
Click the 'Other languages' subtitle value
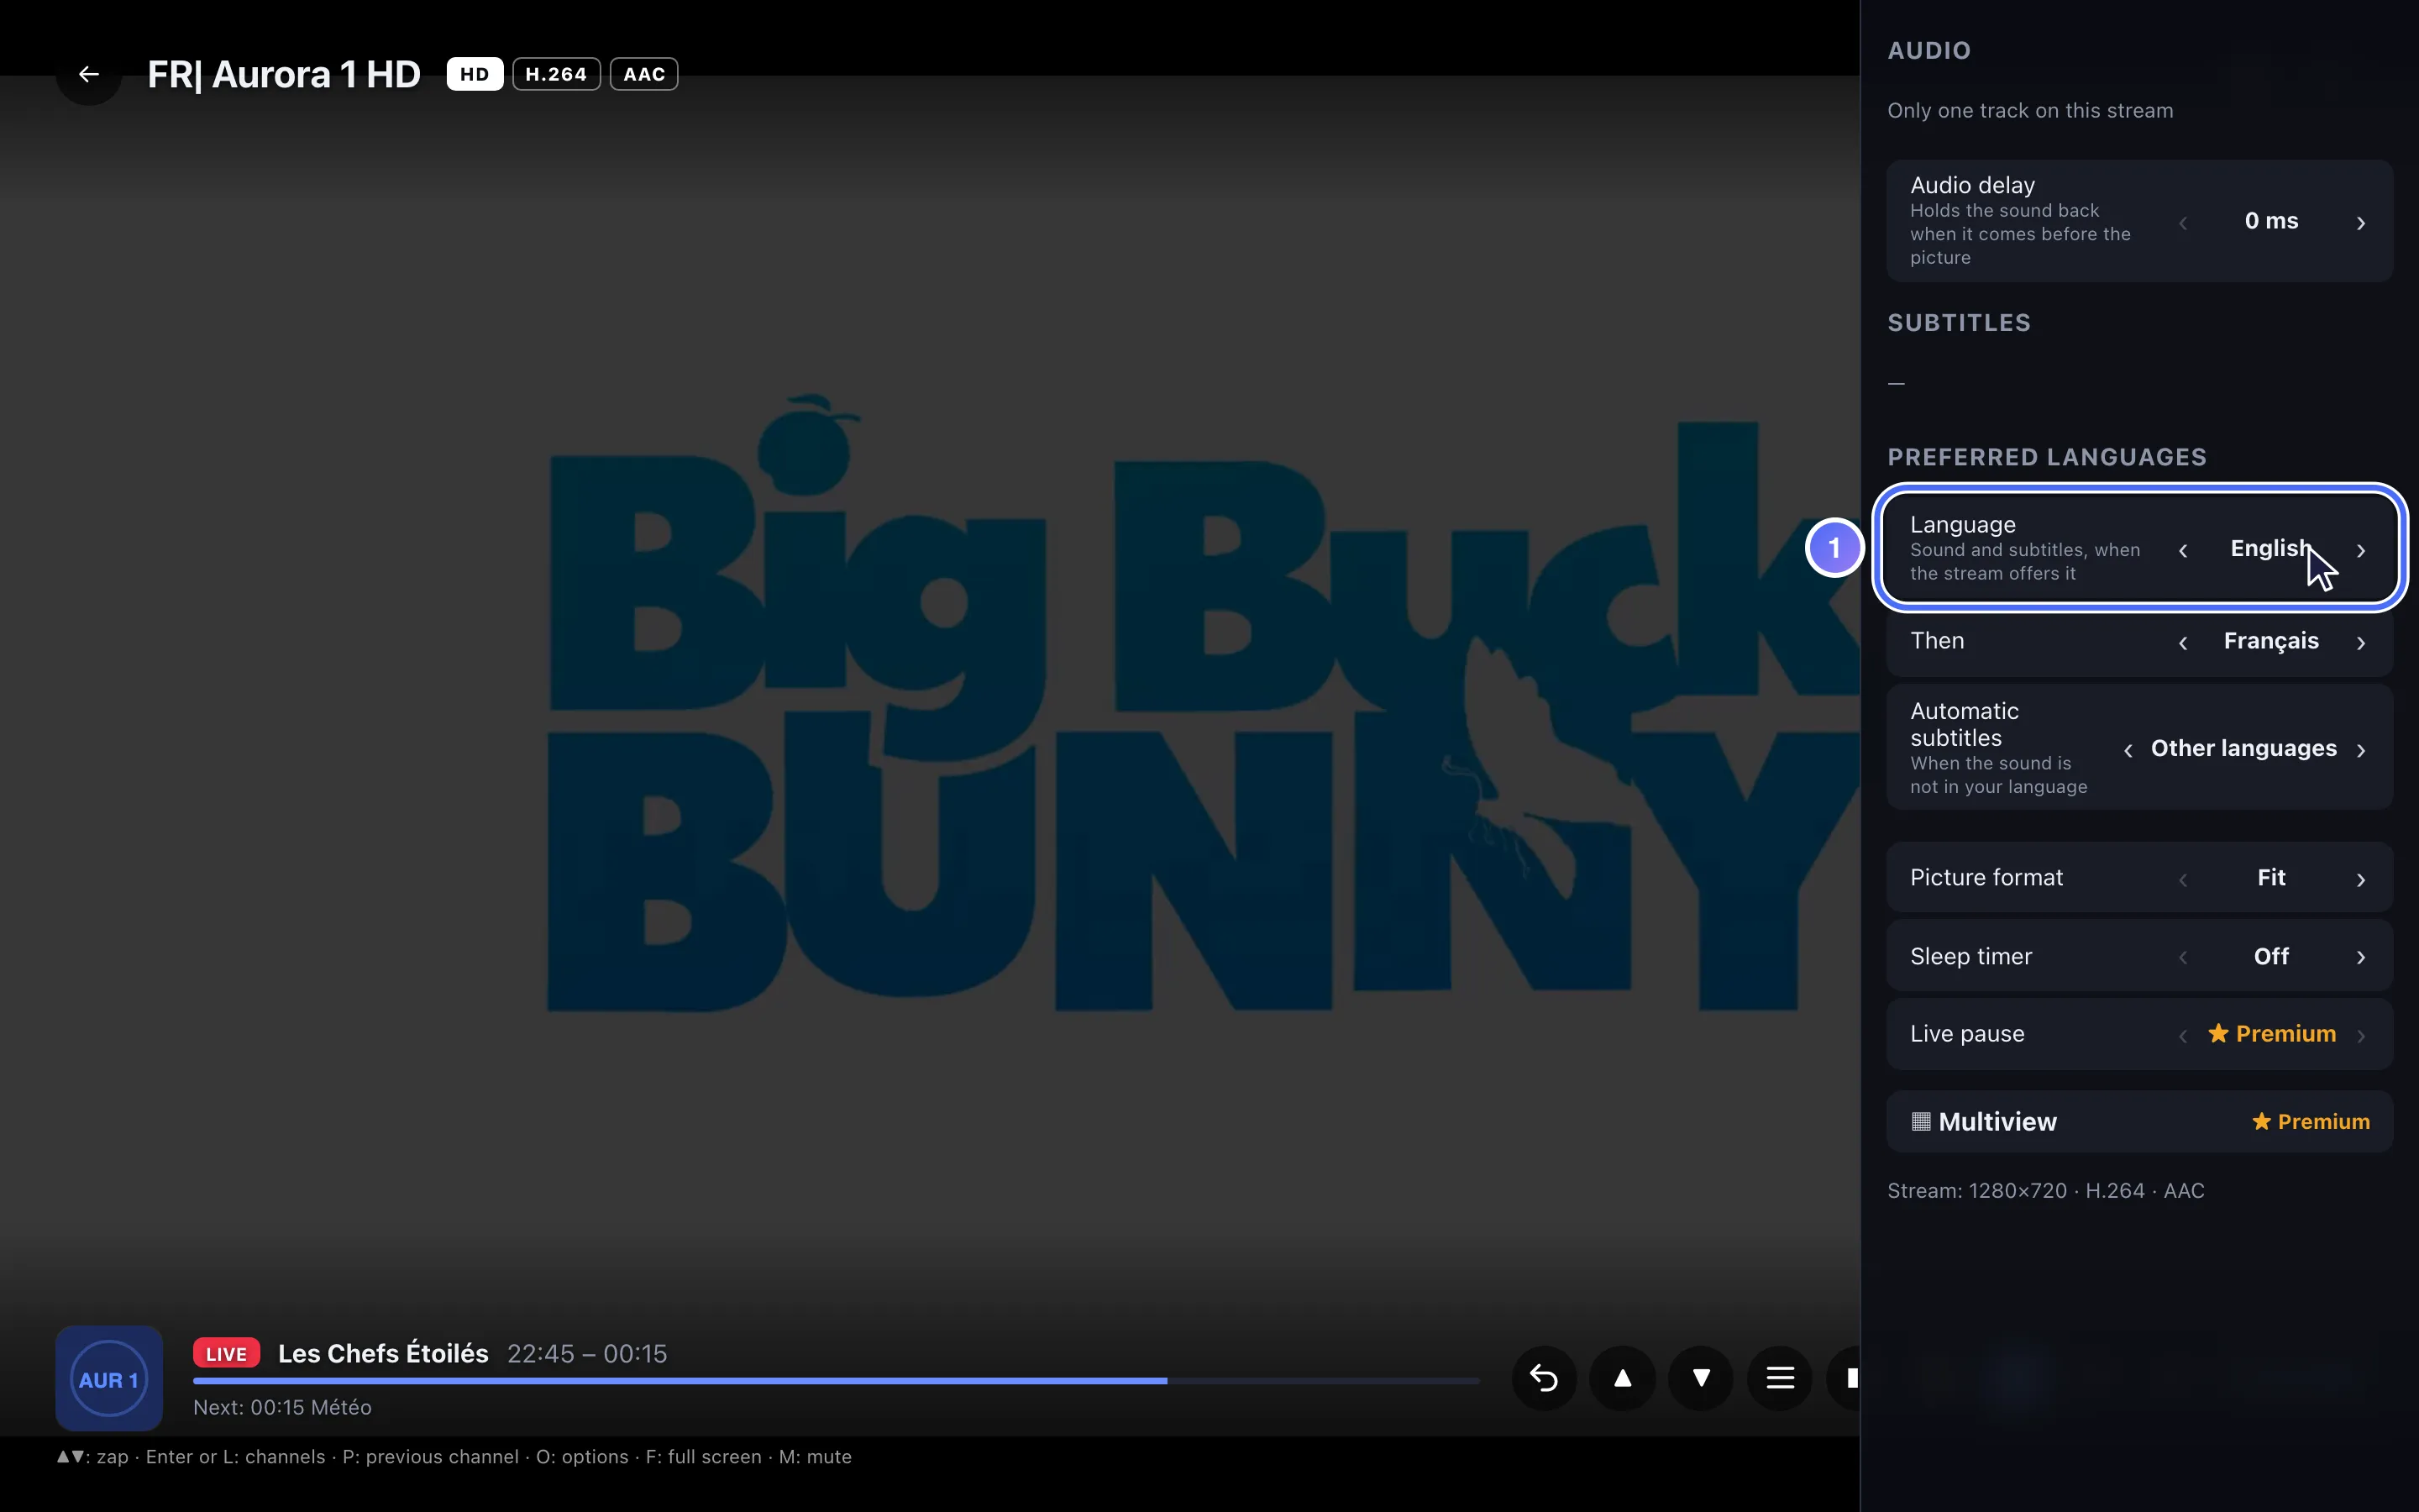click(2244, 748)
